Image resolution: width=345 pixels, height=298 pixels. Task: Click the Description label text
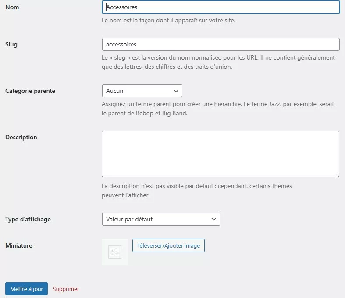pos(21,137)
